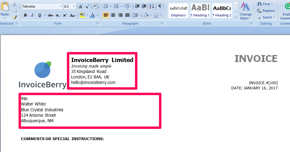Click the 35 Kingsland Road address line
The width and height of the screenshot is (290, 152).
tap(89, 71)
